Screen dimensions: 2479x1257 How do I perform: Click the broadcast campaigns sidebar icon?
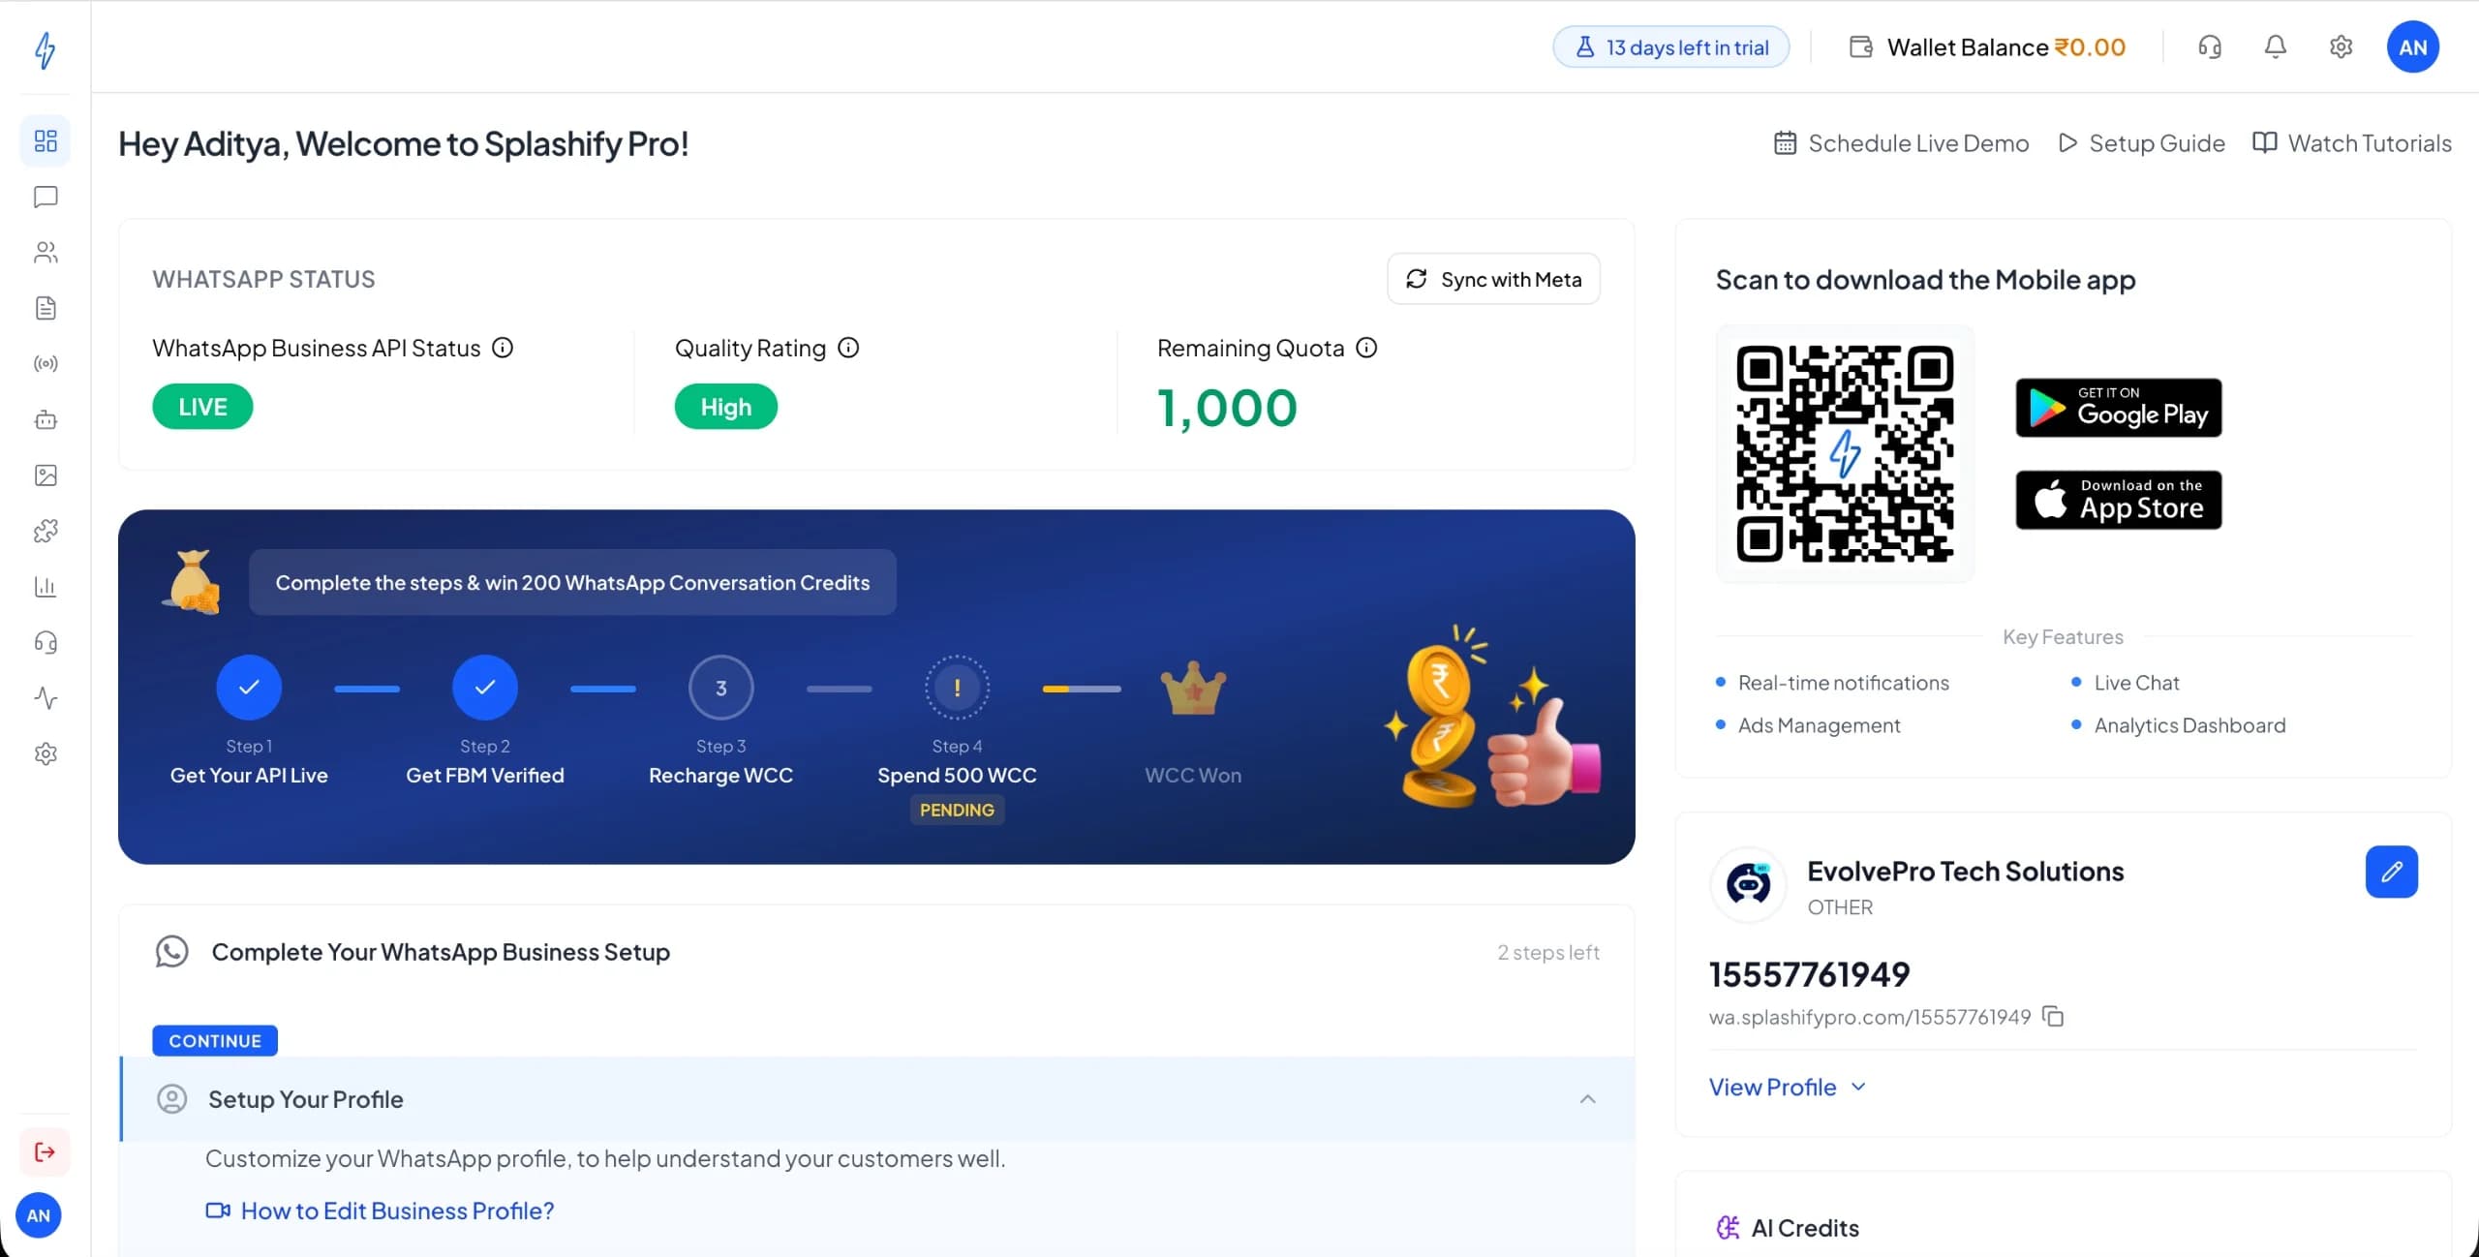(45, 364)
